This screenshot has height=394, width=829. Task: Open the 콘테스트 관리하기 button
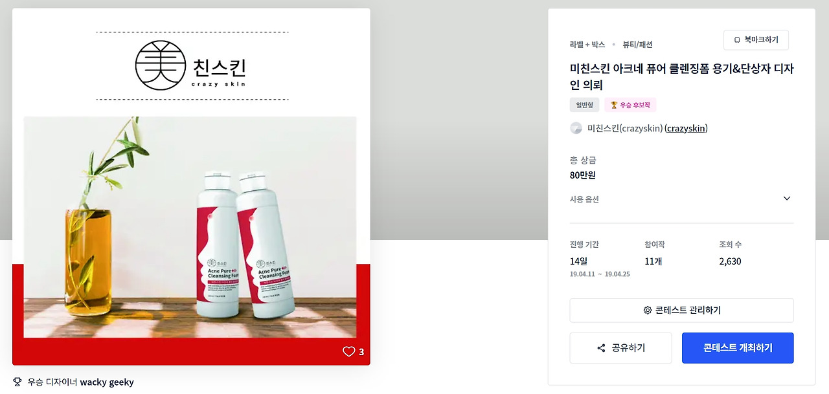point(682,311)
